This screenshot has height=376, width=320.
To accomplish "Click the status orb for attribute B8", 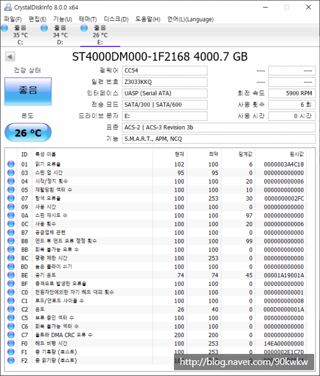I will pos(11,241).
